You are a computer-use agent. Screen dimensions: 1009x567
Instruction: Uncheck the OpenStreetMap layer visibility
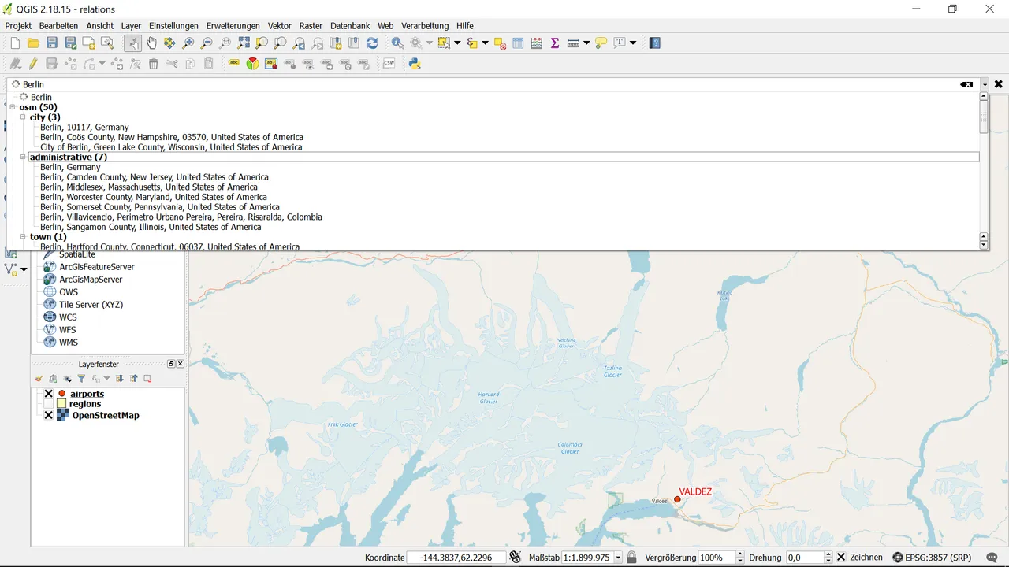[49, 415]
